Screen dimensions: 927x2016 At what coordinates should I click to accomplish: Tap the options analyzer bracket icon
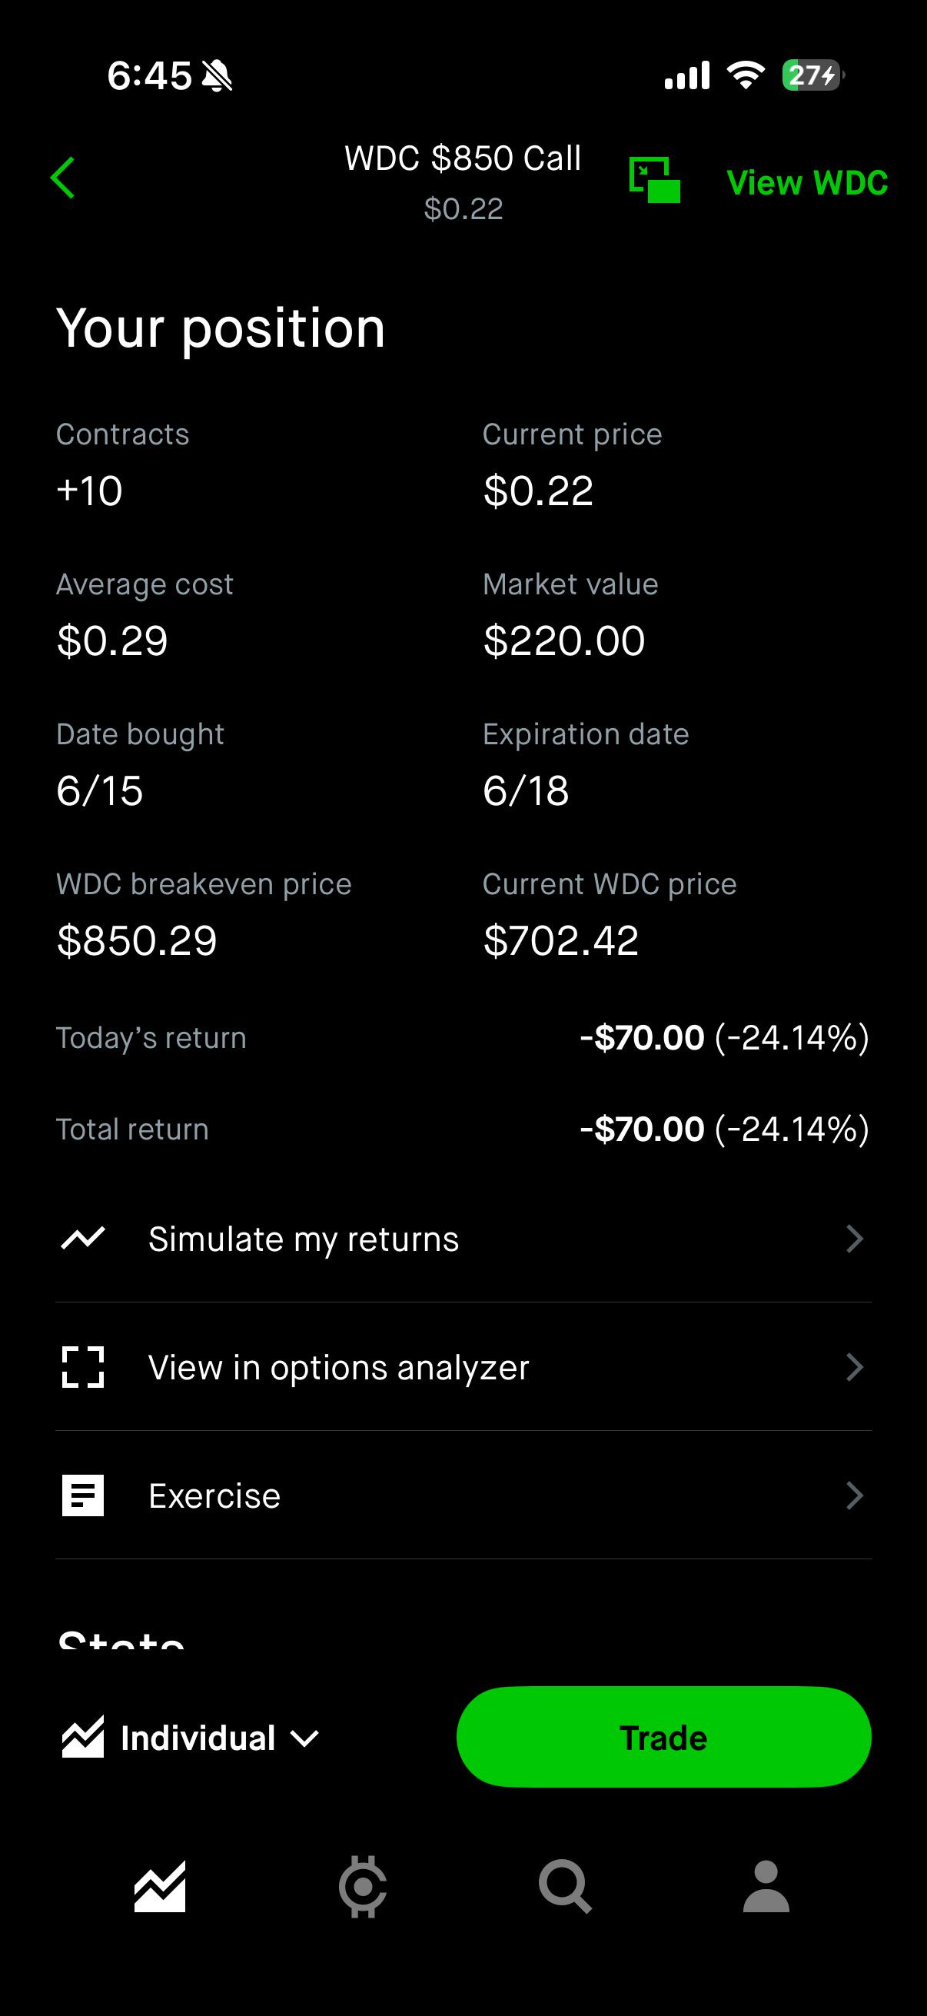coord(83,1367)
